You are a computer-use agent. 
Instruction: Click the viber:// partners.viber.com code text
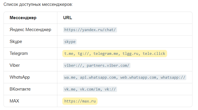[97, 65]
